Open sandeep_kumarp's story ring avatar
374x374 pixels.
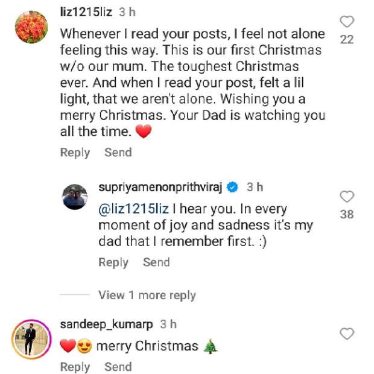[x=30, y=338]
